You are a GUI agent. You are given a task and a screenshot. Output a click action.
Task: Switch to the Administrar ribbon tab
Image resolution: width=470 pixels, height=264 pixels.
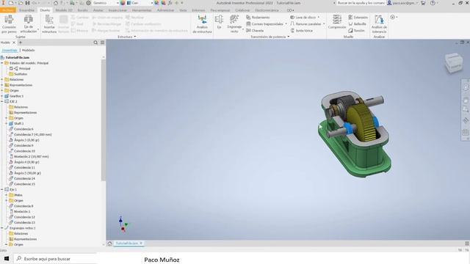tap(165, 10)
